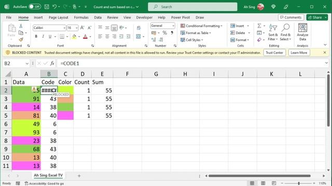Viewport: 332px width, 186px height.
Task: Open Sort & Filter
Action: (273, 32)
